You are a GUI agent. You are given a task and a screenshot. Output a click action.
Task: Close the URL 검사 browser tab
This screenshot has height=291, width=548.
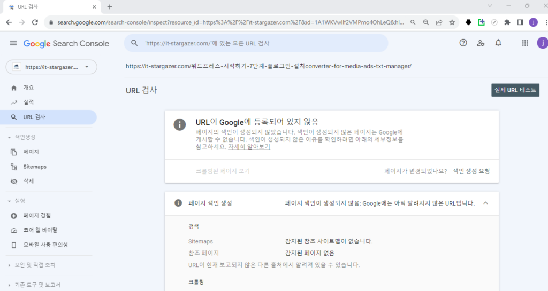94,7
